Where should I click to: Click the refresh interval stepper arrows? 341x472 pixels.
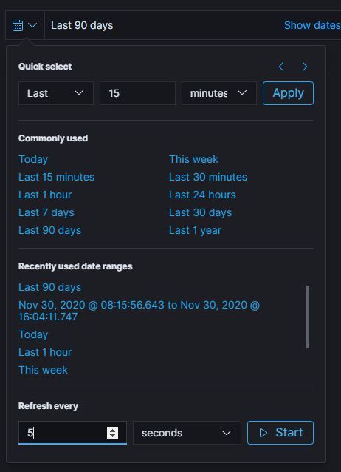pos(113,433)
